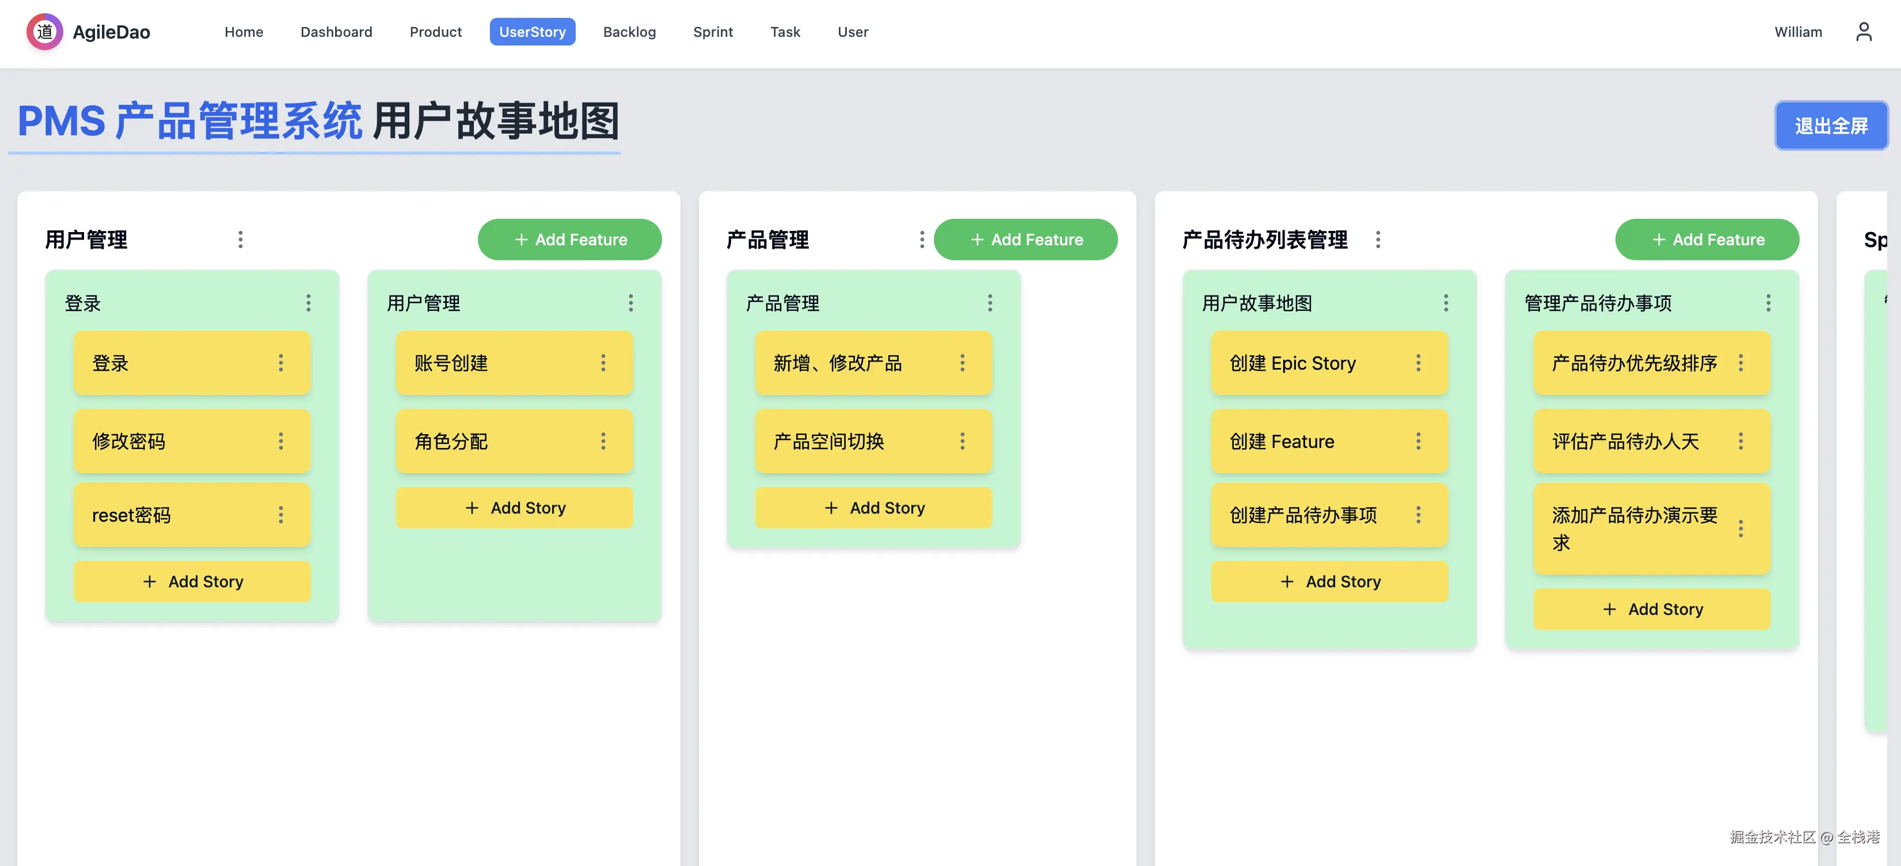The height and width of the screenshot is (866, 1901).
Task: Switch to the Backlog navigation item
Action: 629,32
